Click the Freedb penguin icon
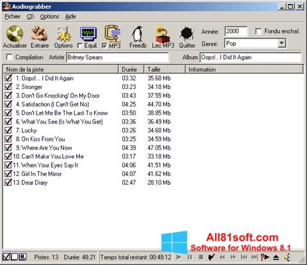Screen dimensions: 307x265 (x=138, y=34)
